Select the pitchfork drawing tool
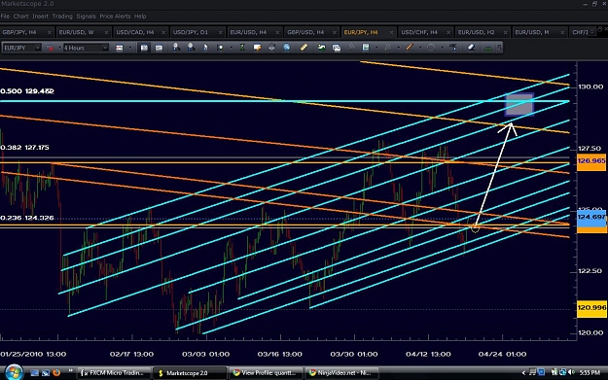Screen dimensions: 608x380 click(351, 47)
